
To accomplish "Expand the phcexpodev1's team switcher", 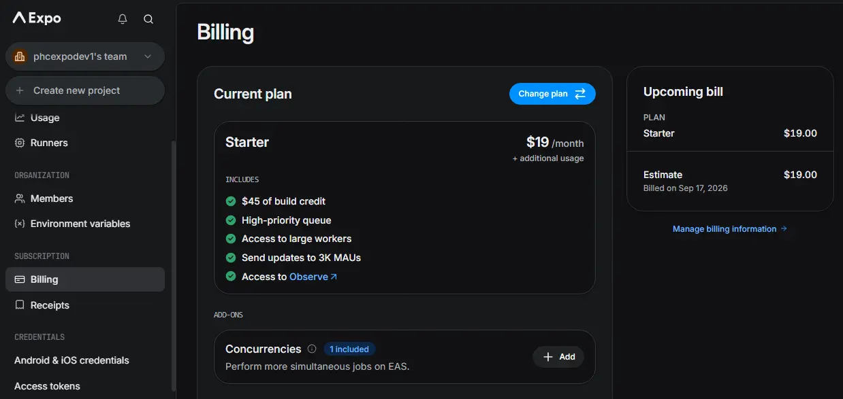I will pyautogui.click(x=85, y=56).
